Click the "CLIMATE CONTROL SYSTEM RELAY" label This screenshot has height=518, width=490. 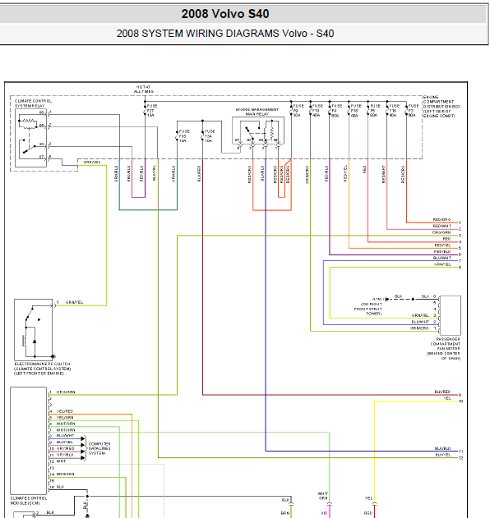pyautogui.click(x=33, y=103)
